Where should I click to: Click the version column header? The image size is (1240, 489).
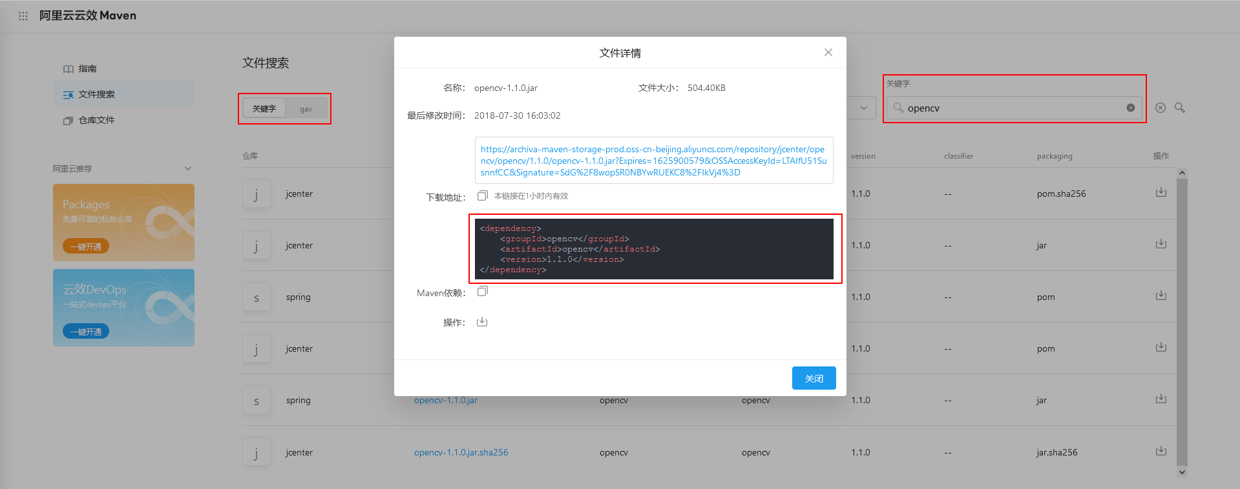click(863, 156)
